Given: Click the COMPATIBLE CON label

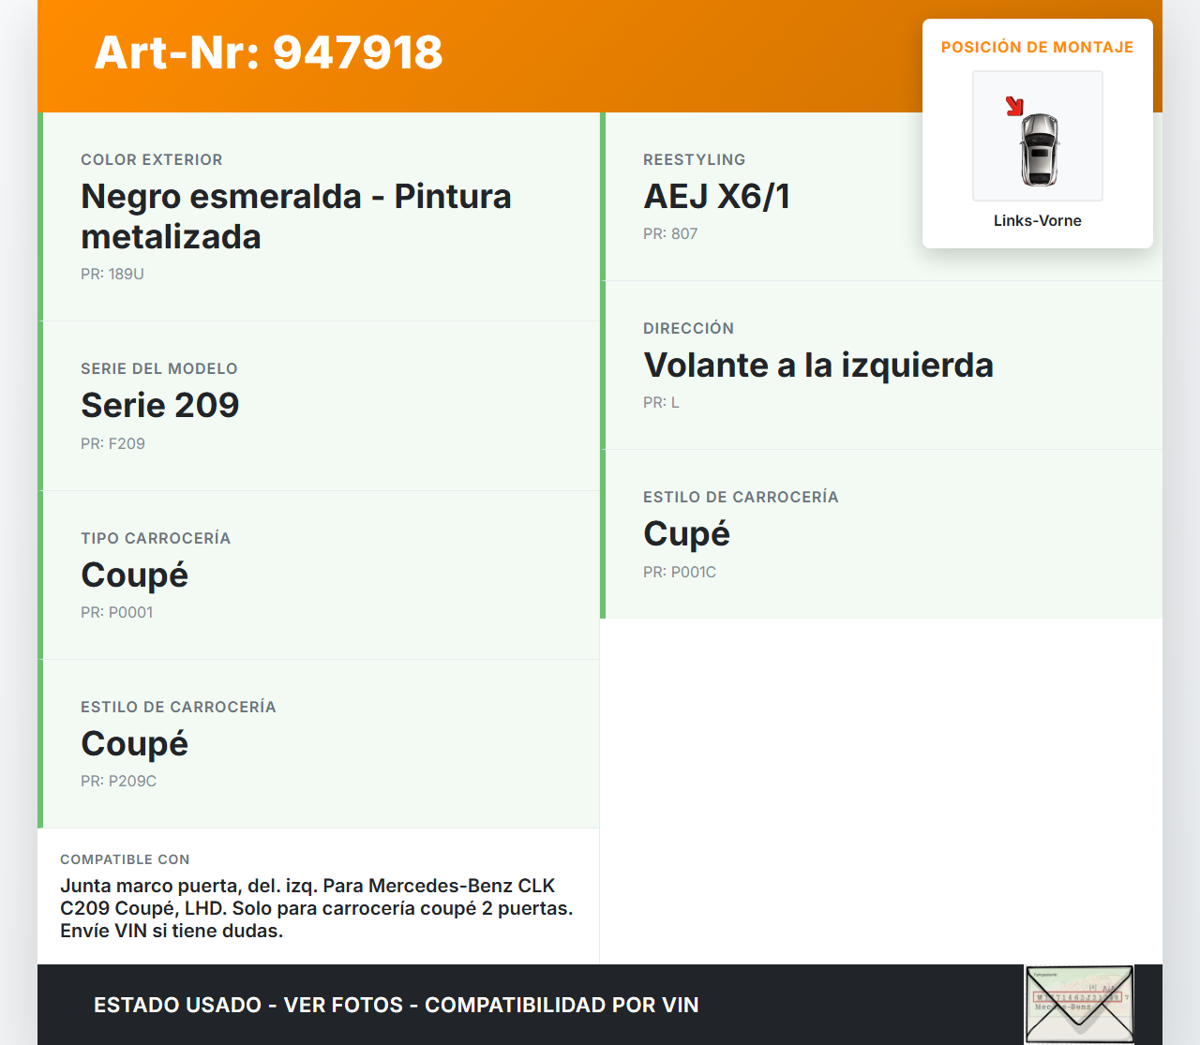Looking at the screenshot, I should pos(125,859).
